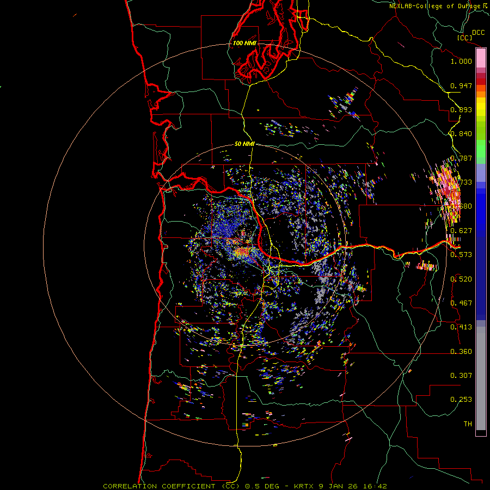The image size is (490, 490).
Task: Pick the pink band of color bar
Action: pos(481,58)
